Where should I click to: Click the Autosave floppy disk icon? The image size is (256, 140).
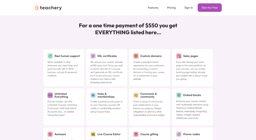pyautogui.click(x=50, y=134)
